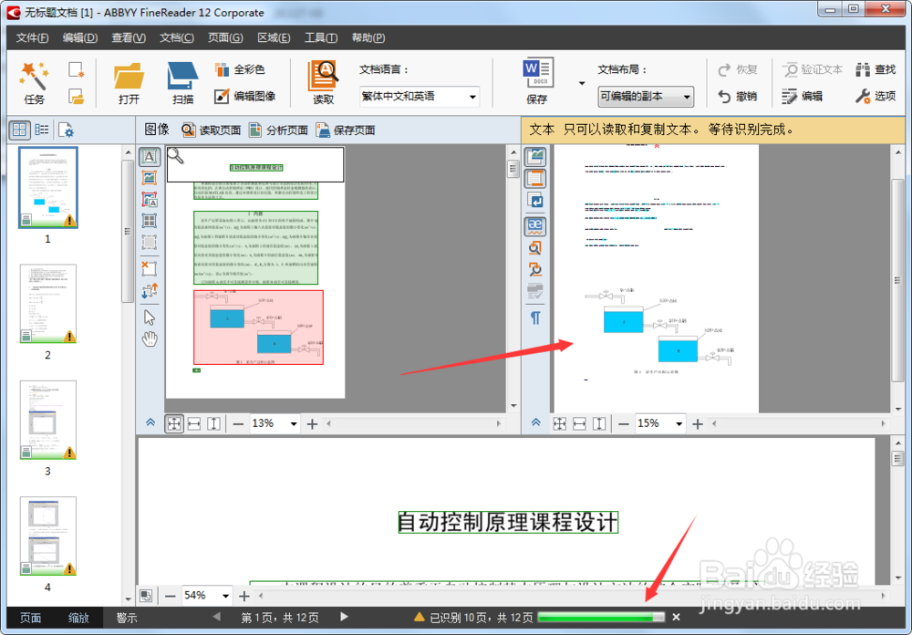Click the 编辑图像 (Edit image) tool
The height and width of the screenshot is (635, 912).
[x=244, y=96]
